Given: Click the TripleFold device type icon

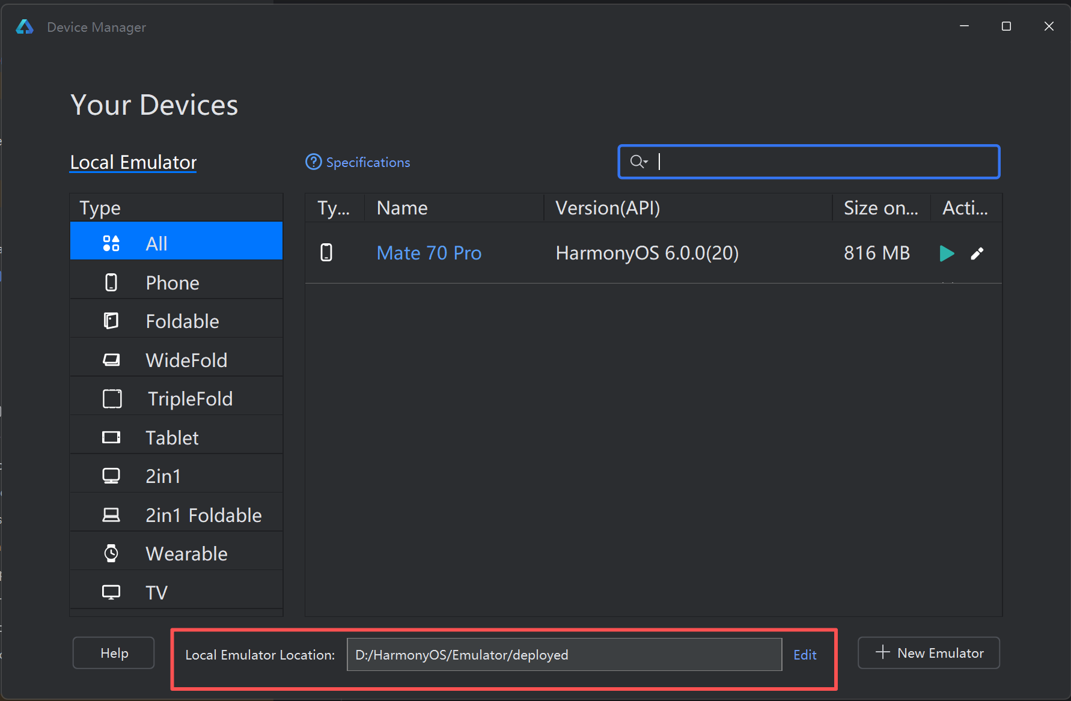Looking at the screenshot, I should pos(112,398).
